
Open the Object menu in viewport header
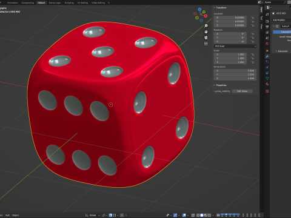pos(16,215)
